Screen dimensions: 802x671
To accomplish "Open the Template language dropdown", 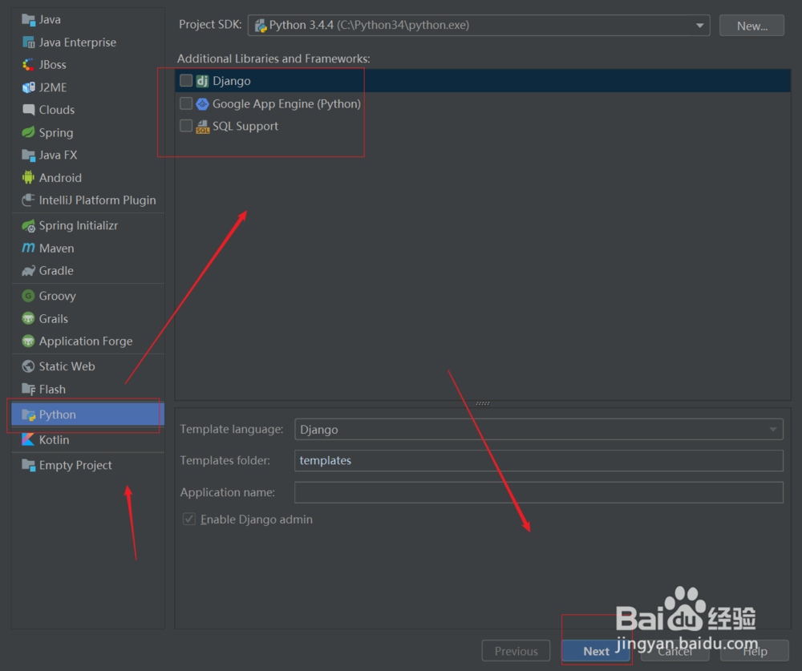I will (x=539, y=429).
